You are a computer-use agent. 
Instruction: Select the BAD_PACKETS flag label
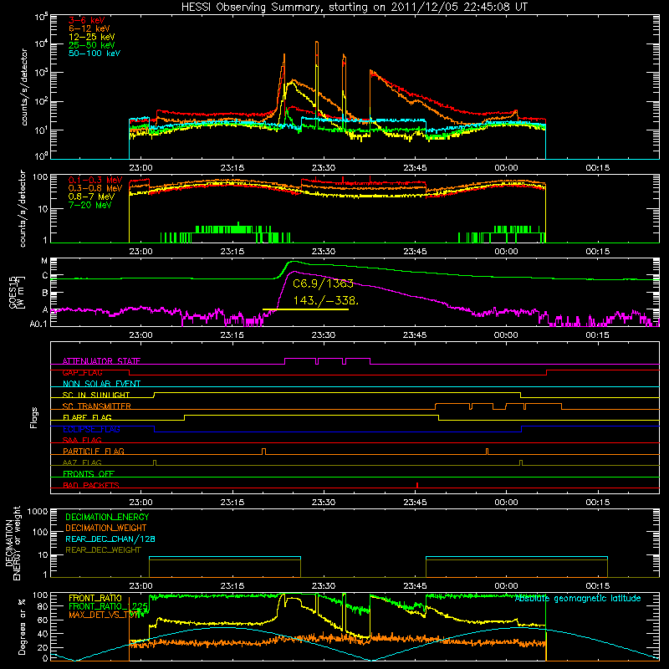pyautogui.click(x=91, y=485)
